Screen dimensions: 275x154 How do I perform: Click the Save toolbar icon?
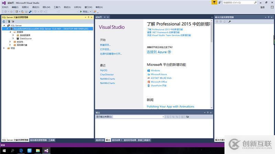point(26,12)
